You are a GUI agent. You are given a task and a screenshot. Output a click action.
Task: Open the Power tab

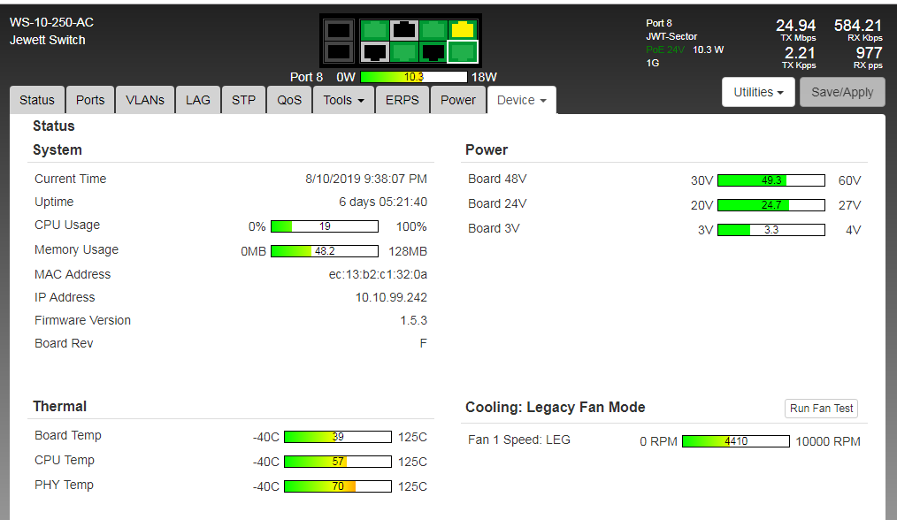[458, 100]
